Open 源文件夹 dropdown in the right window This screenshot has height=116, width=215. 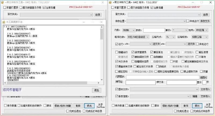[x=164, y=15]
